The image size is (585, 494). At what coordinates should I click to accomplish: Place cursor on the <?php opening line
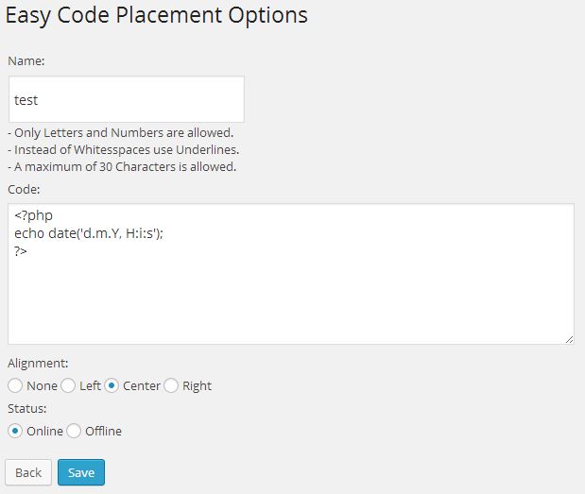click(x=34, y=215)
